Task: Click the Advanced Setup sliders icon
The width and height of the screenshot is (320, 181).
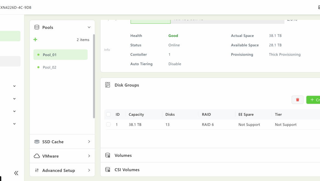Action: 37,170
